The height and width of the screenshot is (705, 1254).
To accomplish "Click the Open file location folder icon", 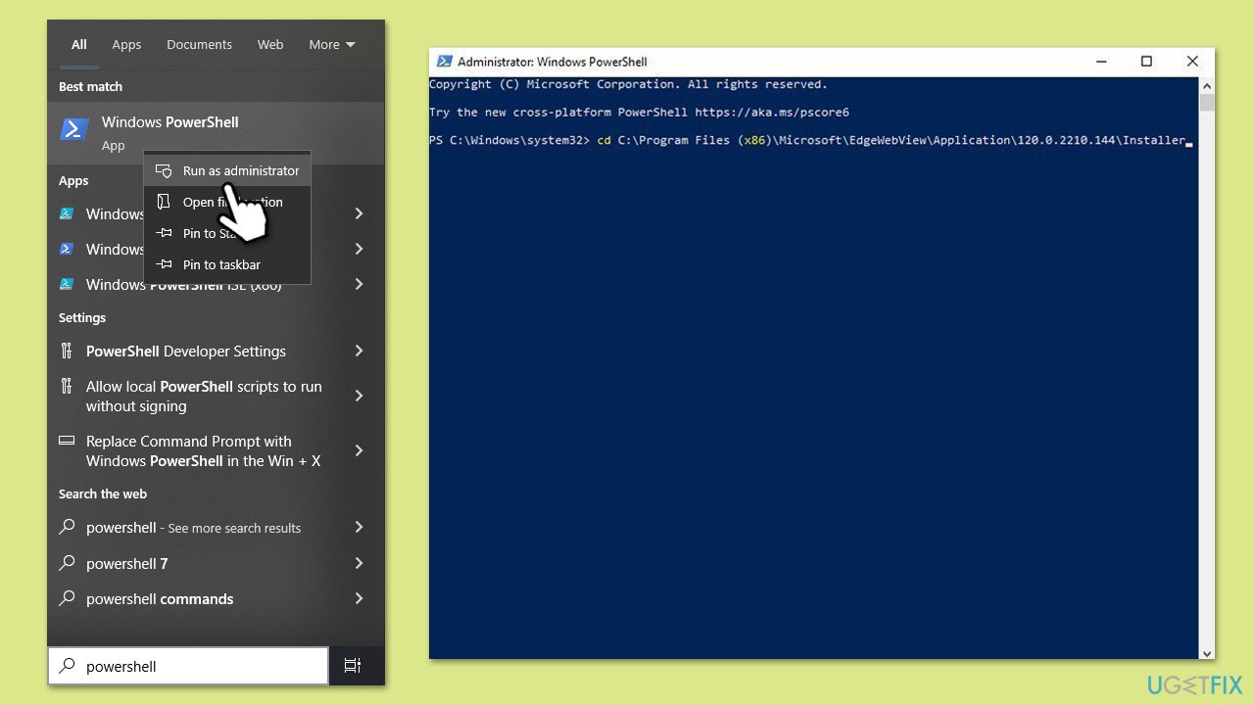I will (164, 202).
